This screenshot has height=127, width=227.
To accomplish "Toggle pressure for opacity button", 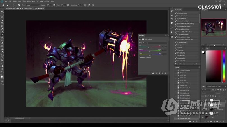I will (x=54, y=5).
